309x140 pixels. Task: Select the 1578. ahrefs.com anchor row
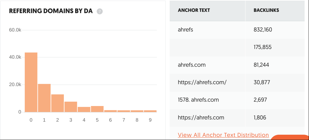[x=237, y=100]
